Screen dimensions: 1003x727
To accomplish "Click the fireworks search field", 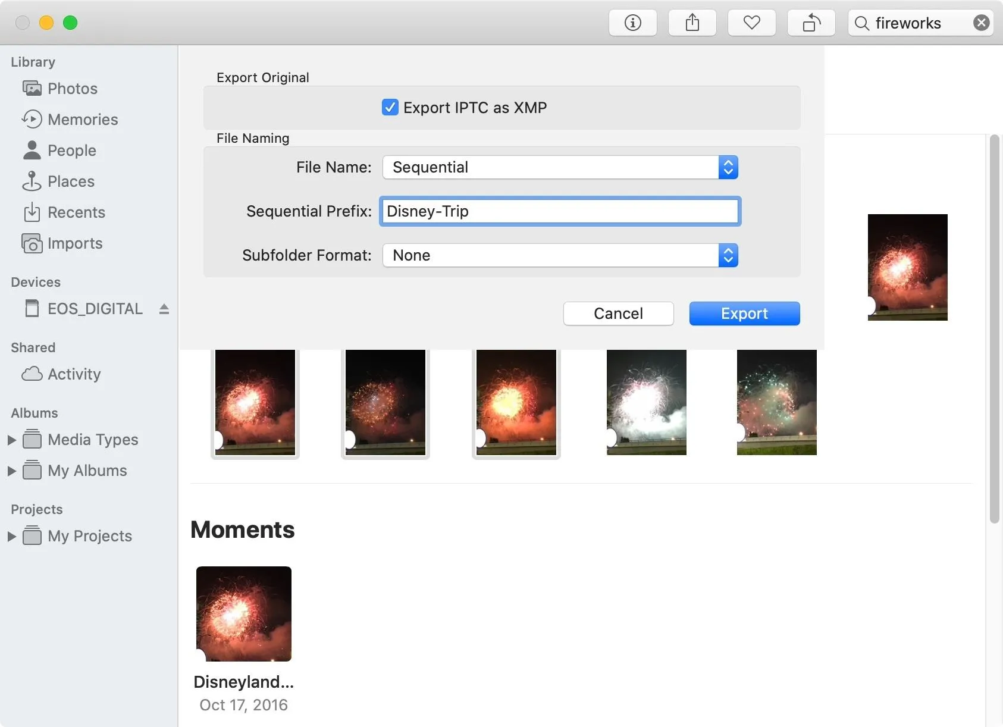I will tap(921, 23).
